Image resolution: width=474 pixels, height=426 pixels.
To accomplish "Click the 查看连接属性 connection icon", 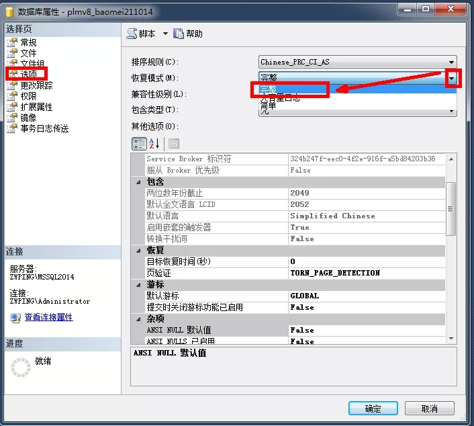I will [x=15, y=317].
